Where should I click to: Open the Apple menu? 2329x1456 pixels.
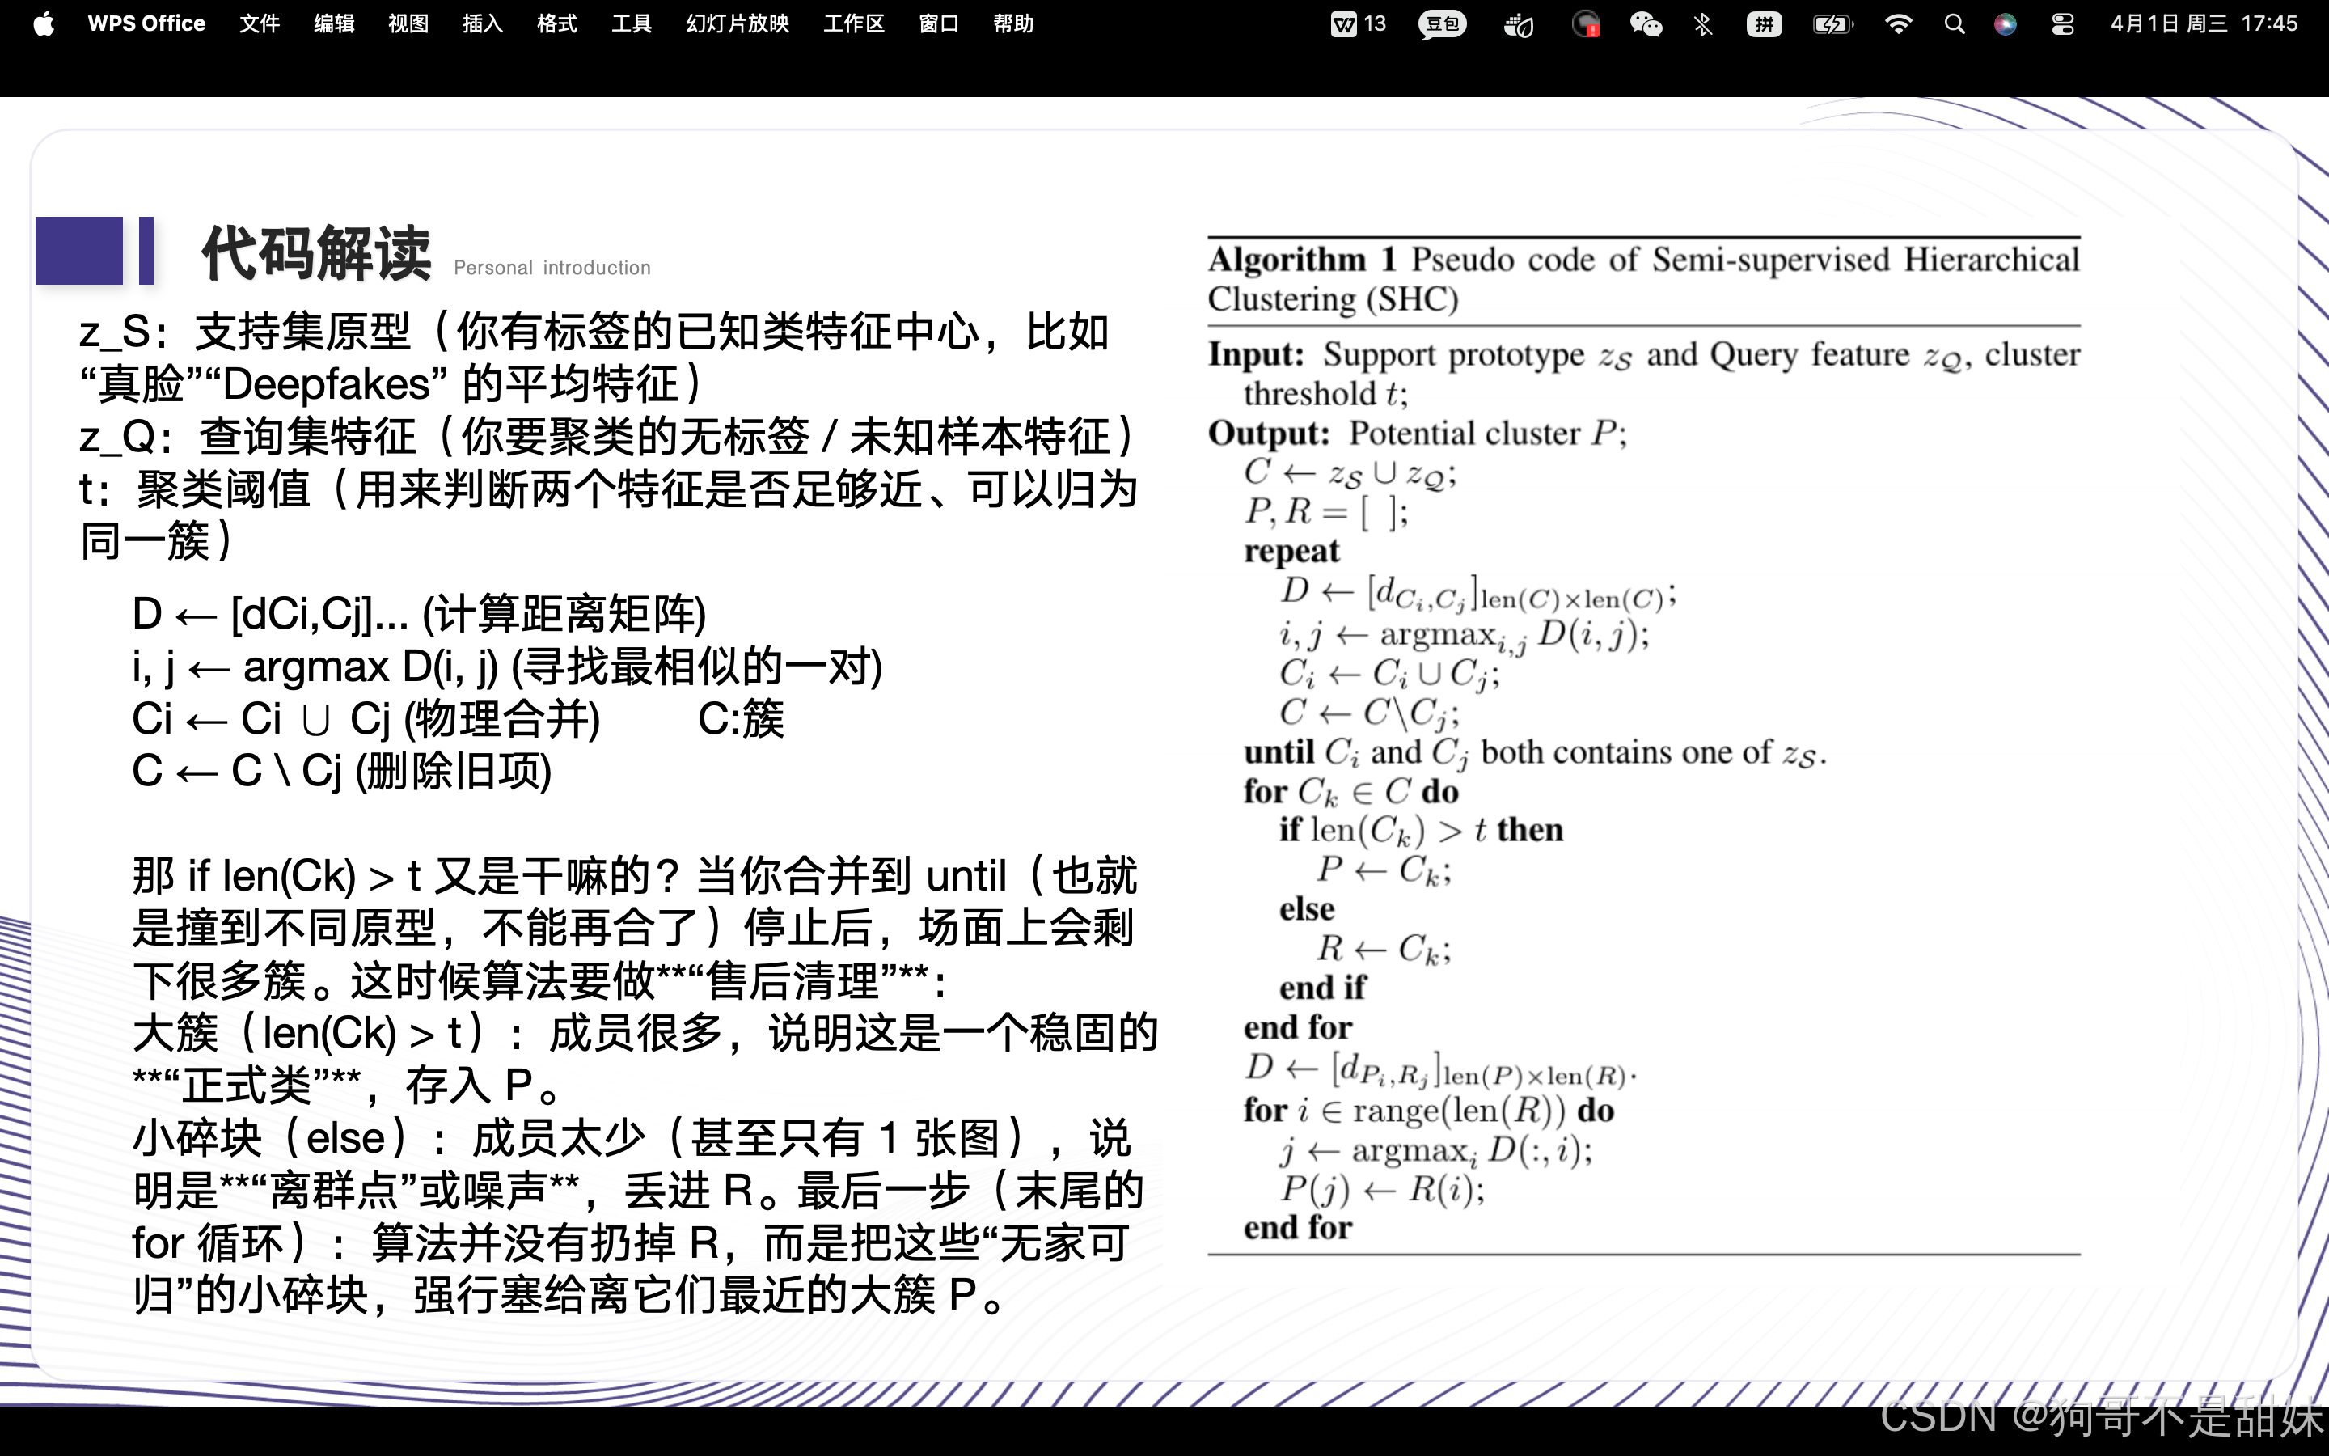point(44,24)
